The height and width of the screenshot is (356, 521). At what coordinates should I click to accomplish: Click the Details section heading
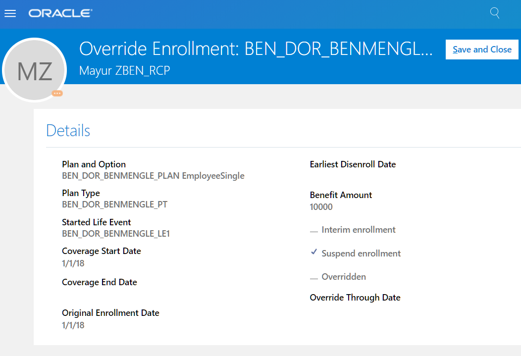pos(68,131)
